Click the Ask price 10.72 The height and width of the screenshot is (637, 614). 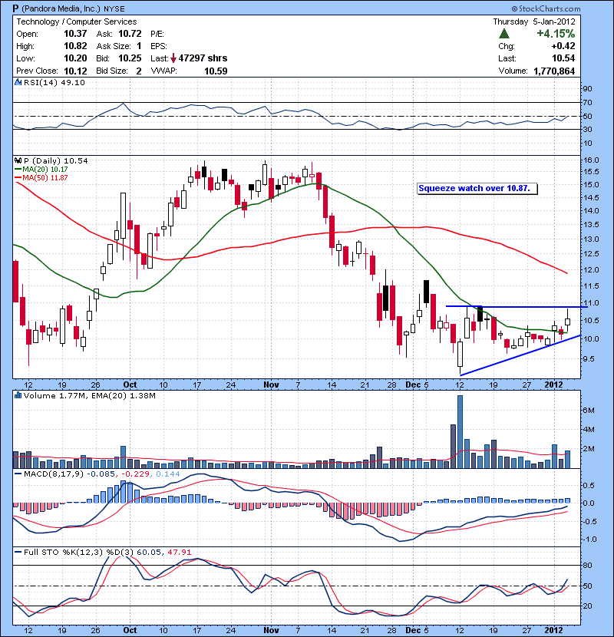tap(130, 34)
